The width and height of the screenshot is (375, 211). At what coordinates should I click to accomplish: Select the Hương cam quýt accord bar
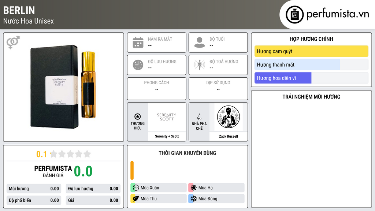[311, 51]
